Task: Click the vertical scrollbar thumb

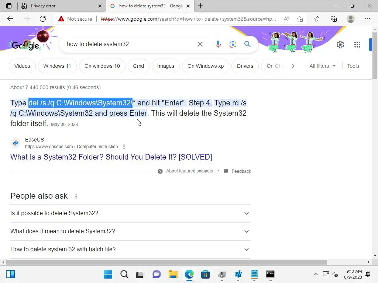Action: pos(375,56)
